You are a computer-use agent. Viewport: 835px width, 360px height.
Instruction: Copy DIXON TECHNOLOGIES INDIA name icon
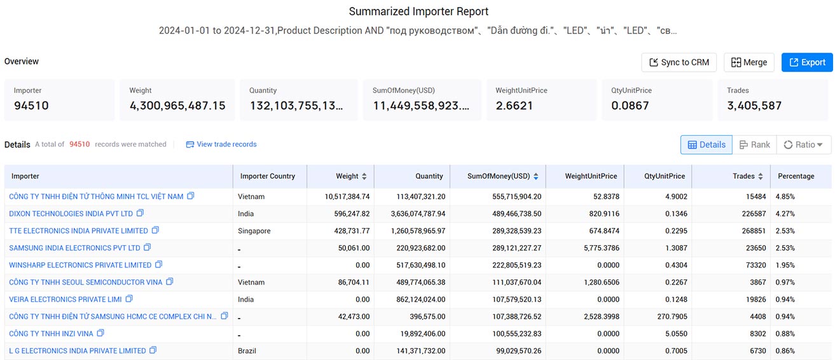point(141,213)
